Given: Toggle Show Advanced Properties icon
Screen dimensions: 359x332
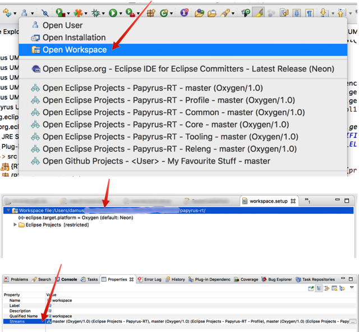Looking at the screenshot, I should coord(326,288).
